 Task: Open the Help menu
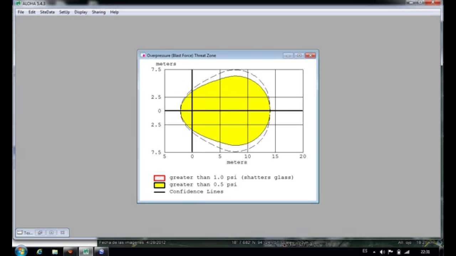[114, 12]
